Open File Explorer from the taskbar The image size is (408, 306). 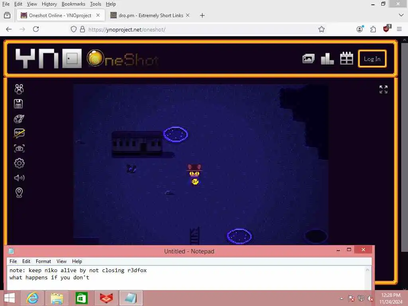pyautogui.click(x=57, y=298)
